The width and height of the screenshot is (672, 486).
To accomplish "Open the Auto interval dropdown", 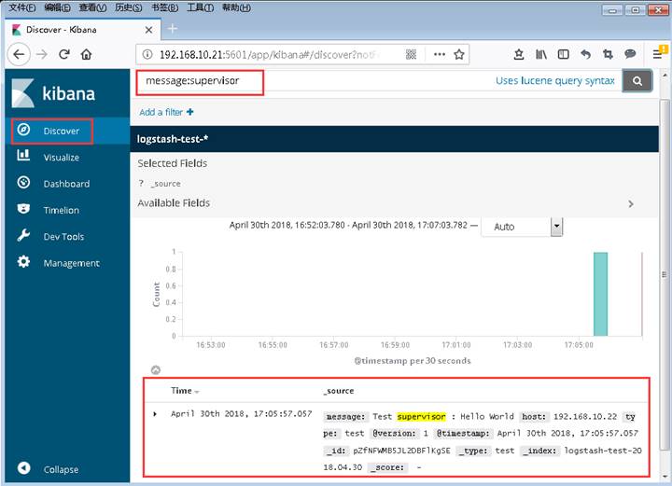I will [x=557, y=227].
